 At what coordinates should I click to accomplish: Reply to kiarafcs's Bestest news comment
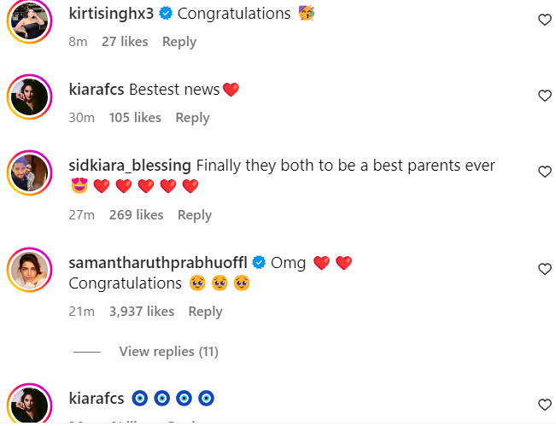(x=192, y=118)
